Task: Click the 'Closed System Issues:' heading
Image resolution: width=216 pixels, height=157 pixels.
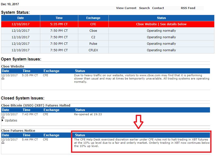Action: coord(22,98)
